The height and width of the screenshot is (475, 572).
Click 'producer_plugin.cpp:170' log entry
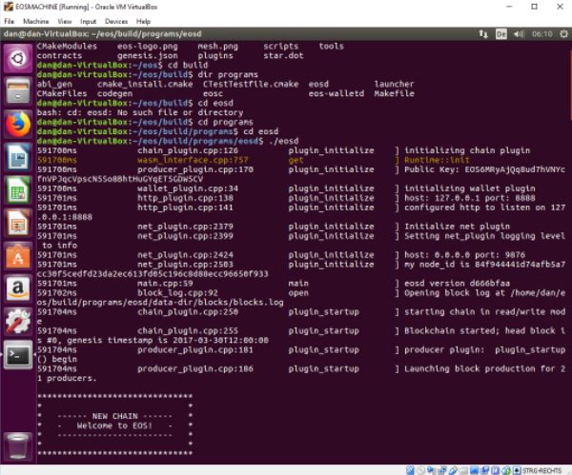tap(195, 169)
